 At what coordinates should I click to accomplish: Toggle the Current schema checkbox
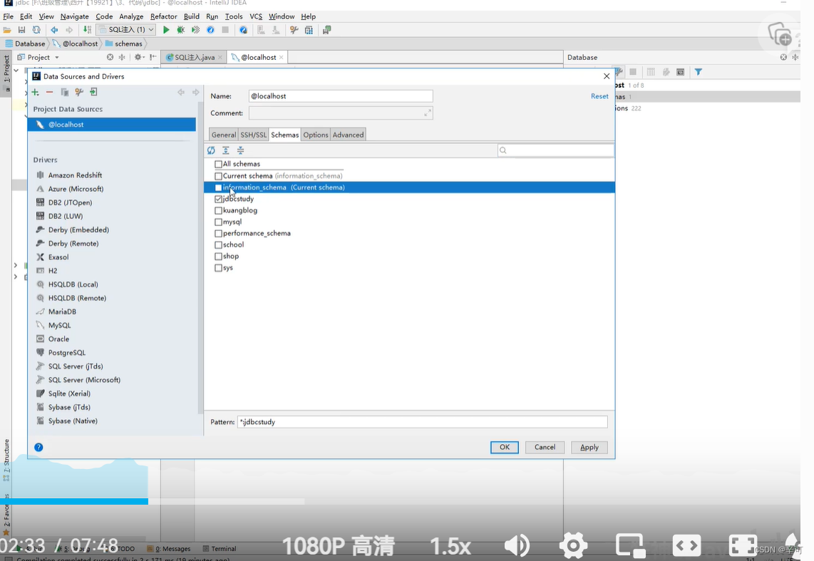tap(219, 176)
